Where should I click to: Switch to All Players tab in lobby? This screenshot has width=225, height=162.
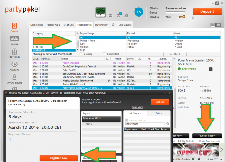135,113
